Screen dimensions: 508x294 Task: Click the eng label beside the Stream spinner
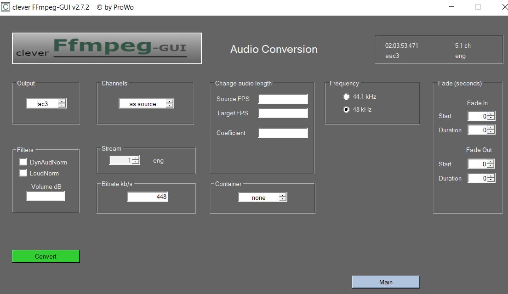(x=159, y=161)
